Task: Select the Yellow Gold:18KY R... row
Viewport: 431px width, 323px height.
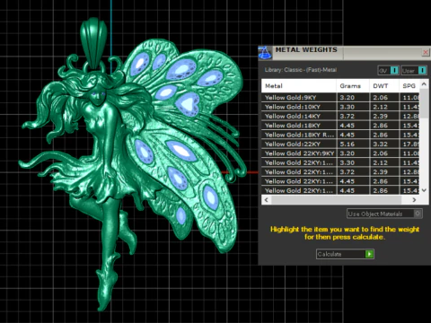Action: (x=340, y=135)
